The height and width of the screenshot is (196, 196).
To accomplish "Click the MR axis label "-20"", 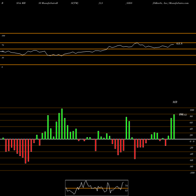I will coord(191,148).
